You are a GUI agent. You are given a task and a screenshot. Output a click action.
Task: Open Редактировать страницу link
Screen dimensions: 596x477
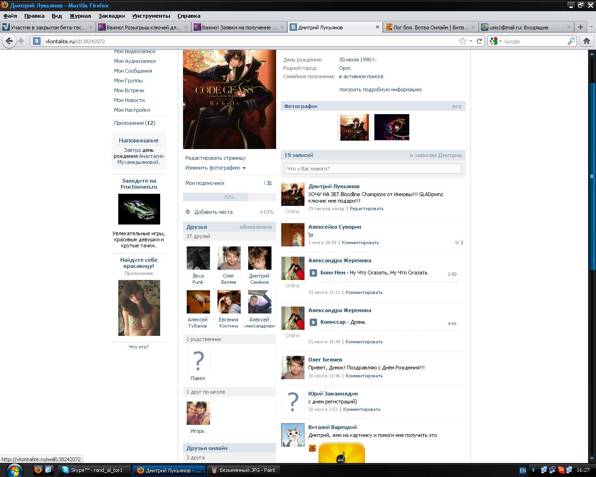215,158
